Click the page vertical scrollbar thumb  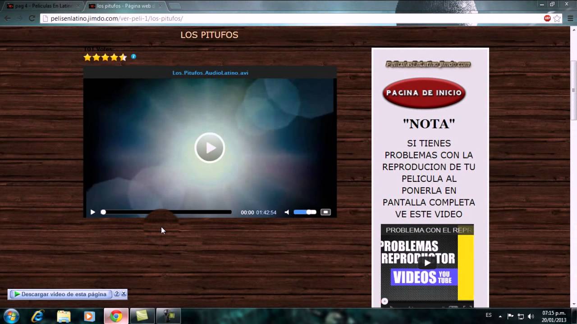point(574,90)
